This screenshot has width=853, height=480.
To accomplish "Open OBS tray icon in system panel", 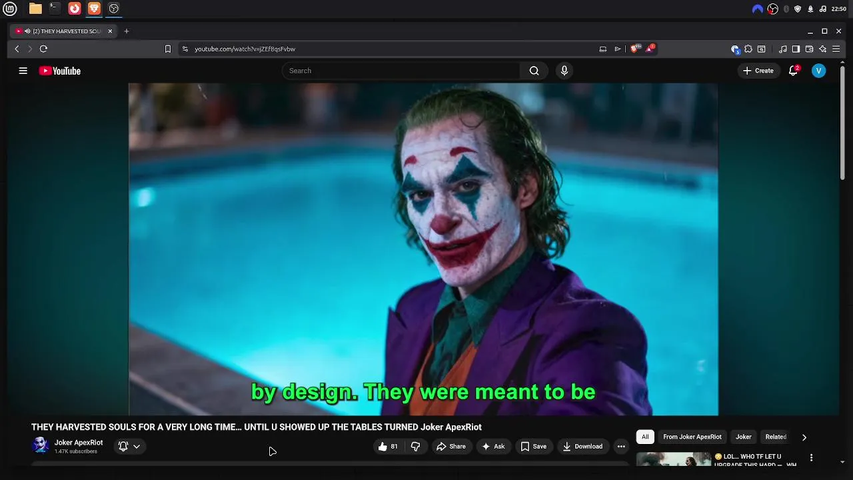I will pos(773,9).
